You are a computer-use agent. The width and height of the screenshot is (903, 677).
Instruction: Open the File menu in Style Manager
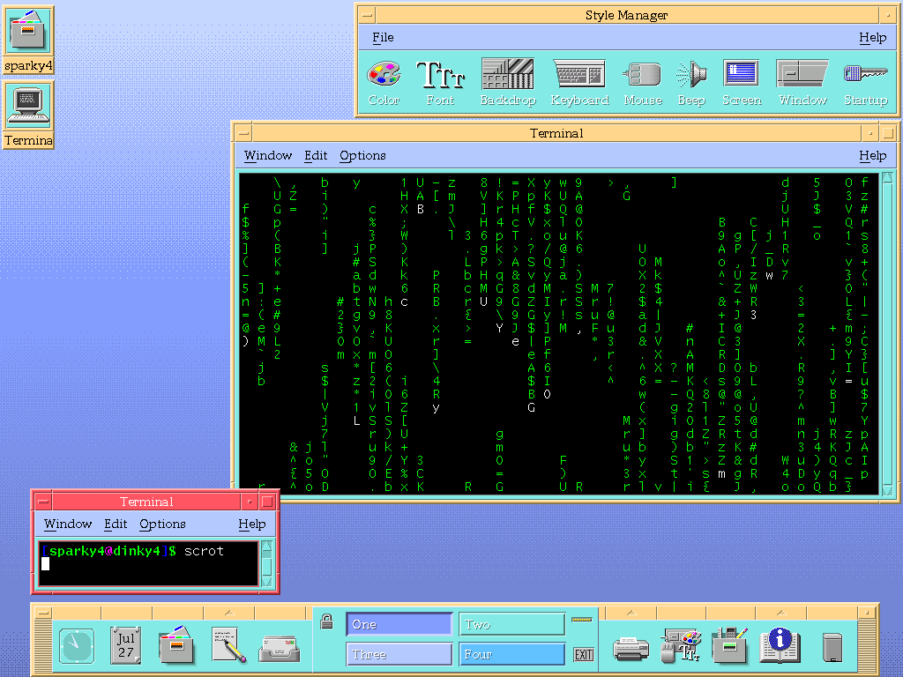[x=383, y=37]
